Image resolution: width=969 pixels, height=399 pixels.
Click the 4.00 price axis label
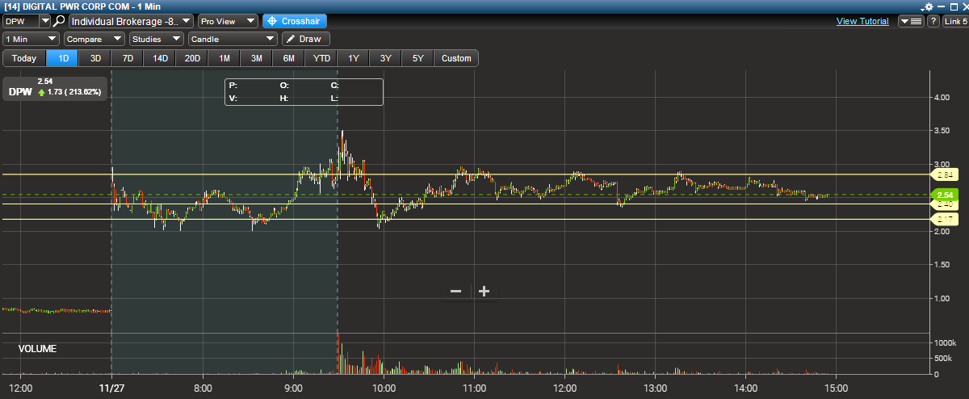pos(942,98)
